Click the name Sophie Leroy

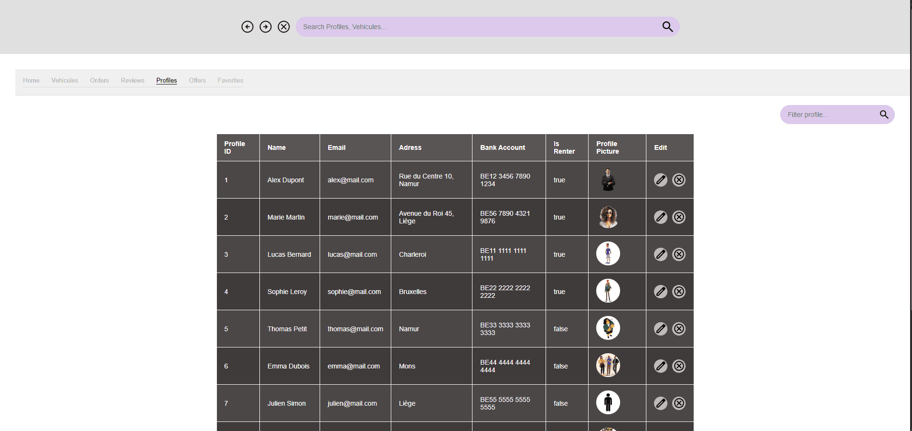click(287, 292)
